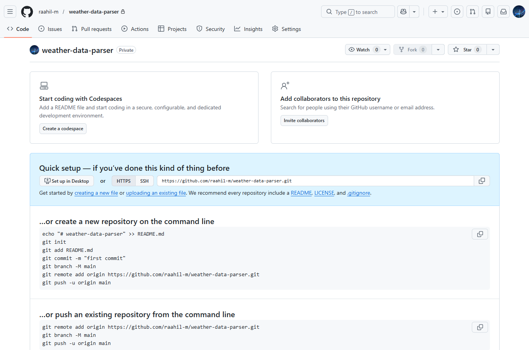This screenshot has height=350, width=529.
Task: Switch to the Issues tab
Action: pyautogui.click(x=50, y=29)
